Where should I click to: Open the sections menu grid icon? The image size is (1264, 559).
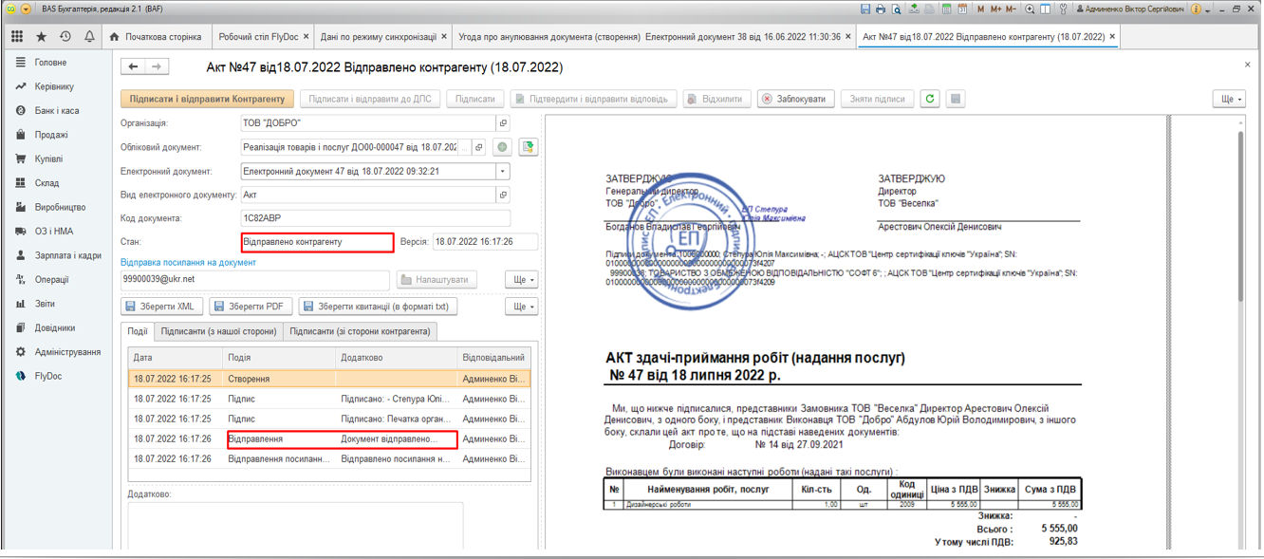(17, 37)
